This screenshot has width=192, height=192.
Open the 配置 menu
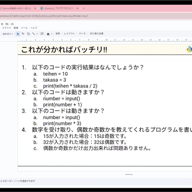[16, 28]
